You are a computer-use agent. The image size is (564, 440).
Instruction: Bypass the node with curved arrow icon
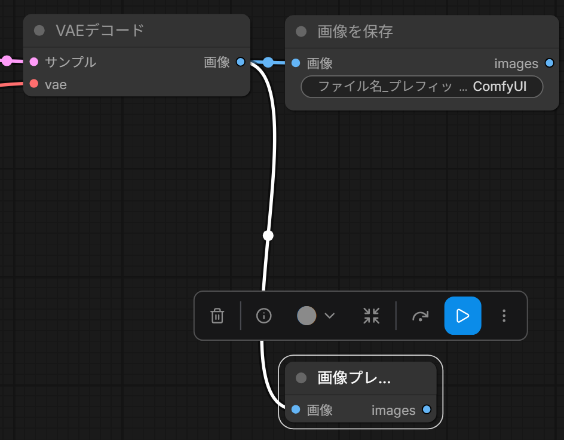(x=420, y=316)
